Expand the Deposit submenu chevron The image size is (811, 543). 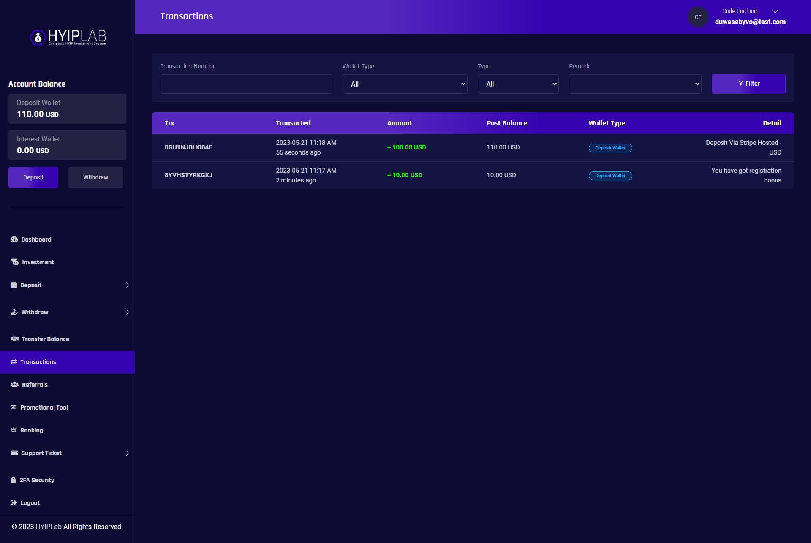[128, 285]
